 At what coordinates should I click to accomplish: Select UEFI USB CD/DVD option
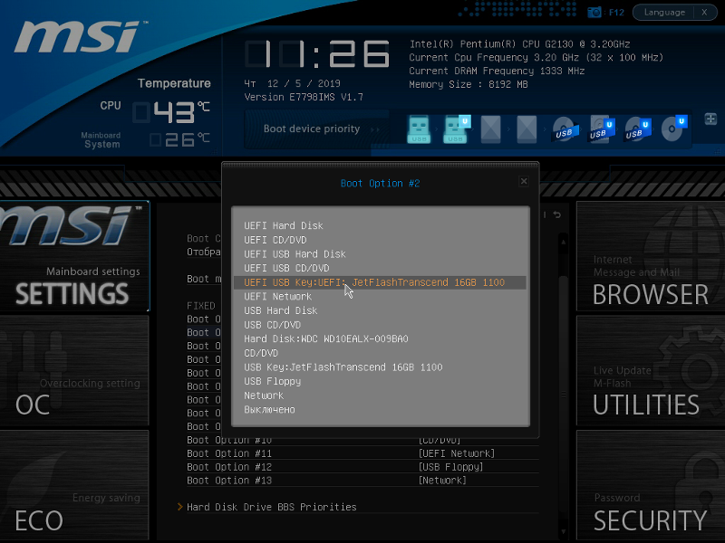[380, 268]
